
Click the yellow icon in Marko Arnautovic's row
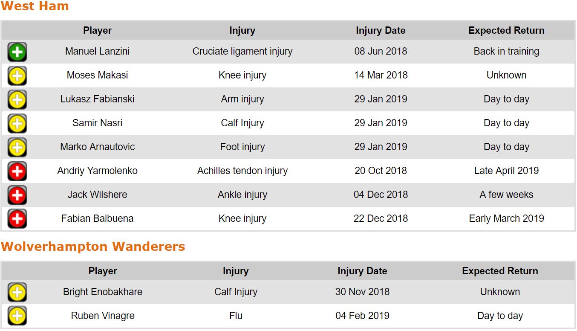coord(17,148)
